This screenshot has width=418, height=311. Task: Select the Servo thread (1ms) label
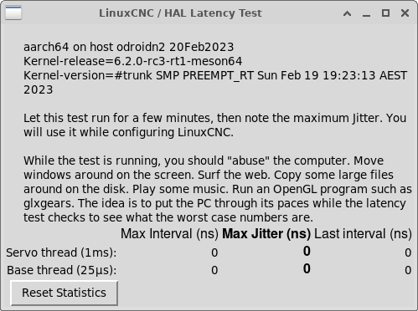61,252
